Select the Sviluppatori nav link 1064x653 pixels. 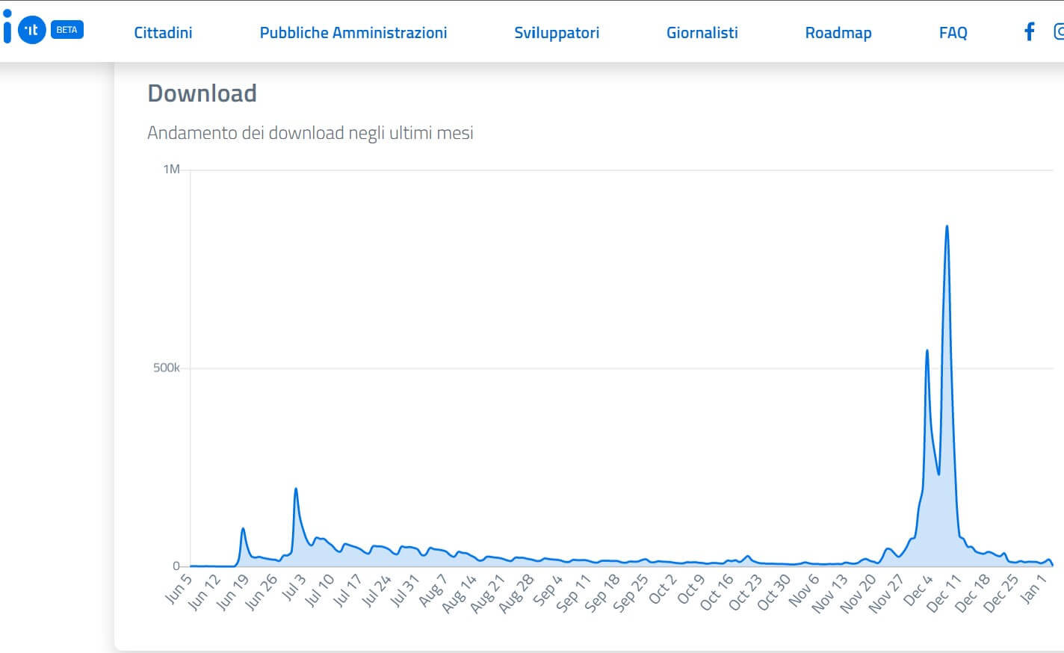[556, 33]
